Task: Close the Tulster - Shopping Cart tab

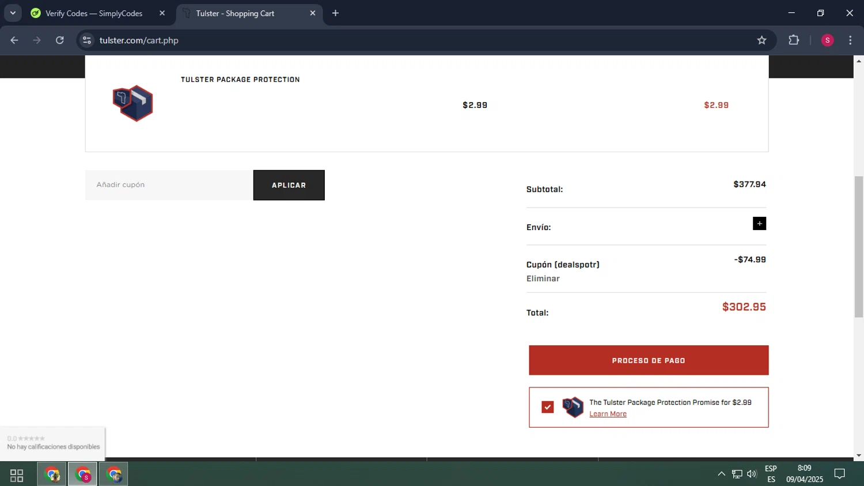Action: pos(313,13)
